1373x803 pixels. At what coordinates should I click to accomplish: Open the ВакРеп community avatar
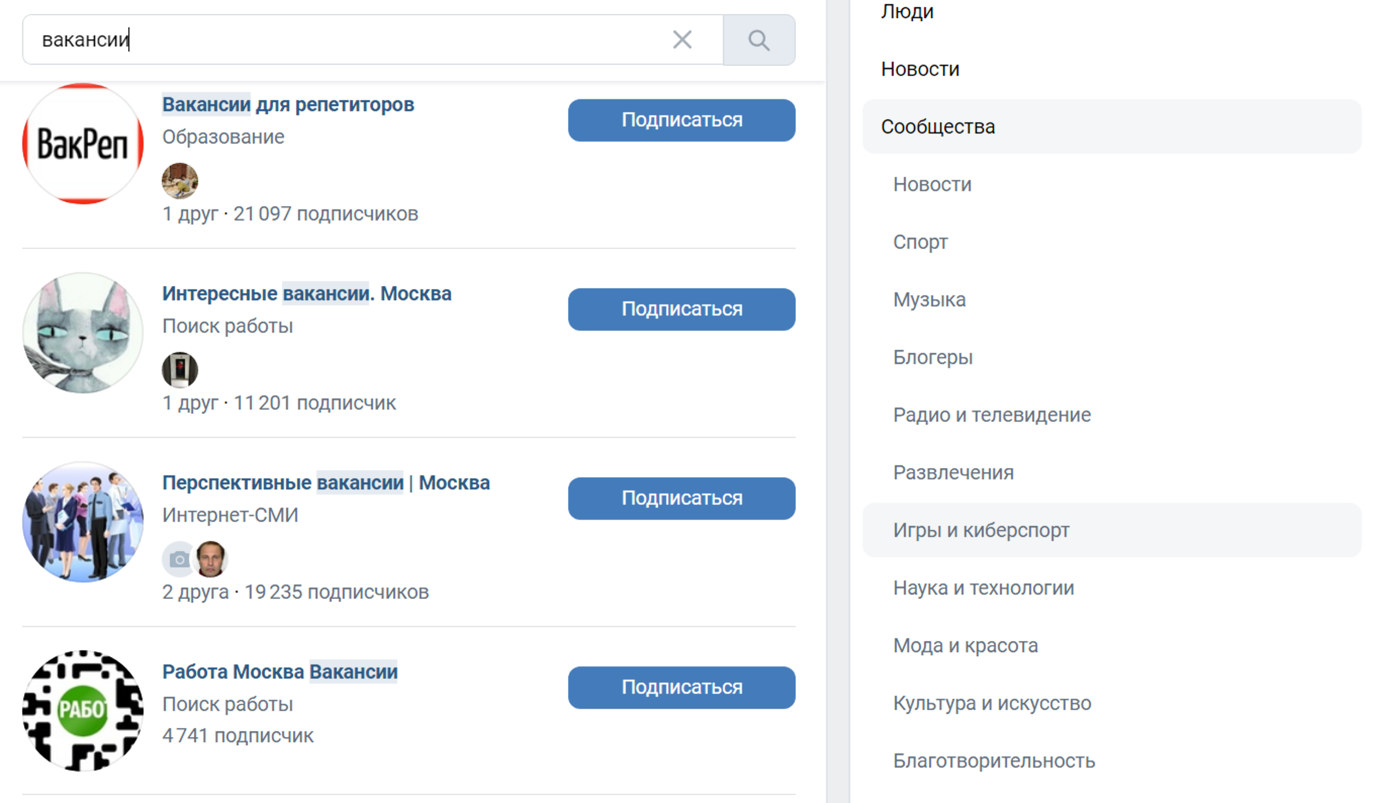pyautogui.click(x=83, y=144)
